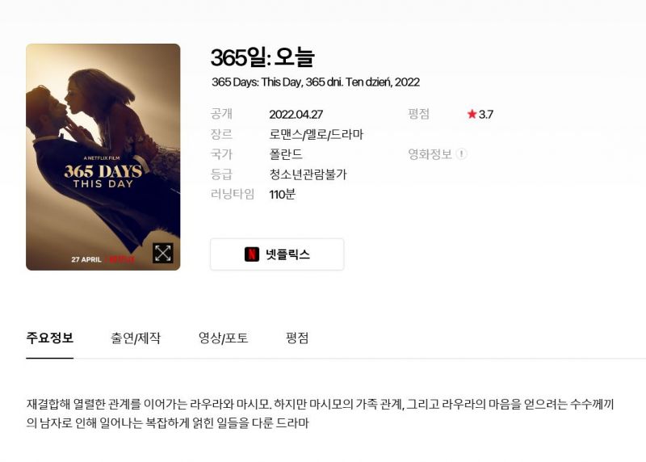Screen dimensions: 646x462
Task: Click the 365일: 오늘 movie title
Action: coord(262,57)
